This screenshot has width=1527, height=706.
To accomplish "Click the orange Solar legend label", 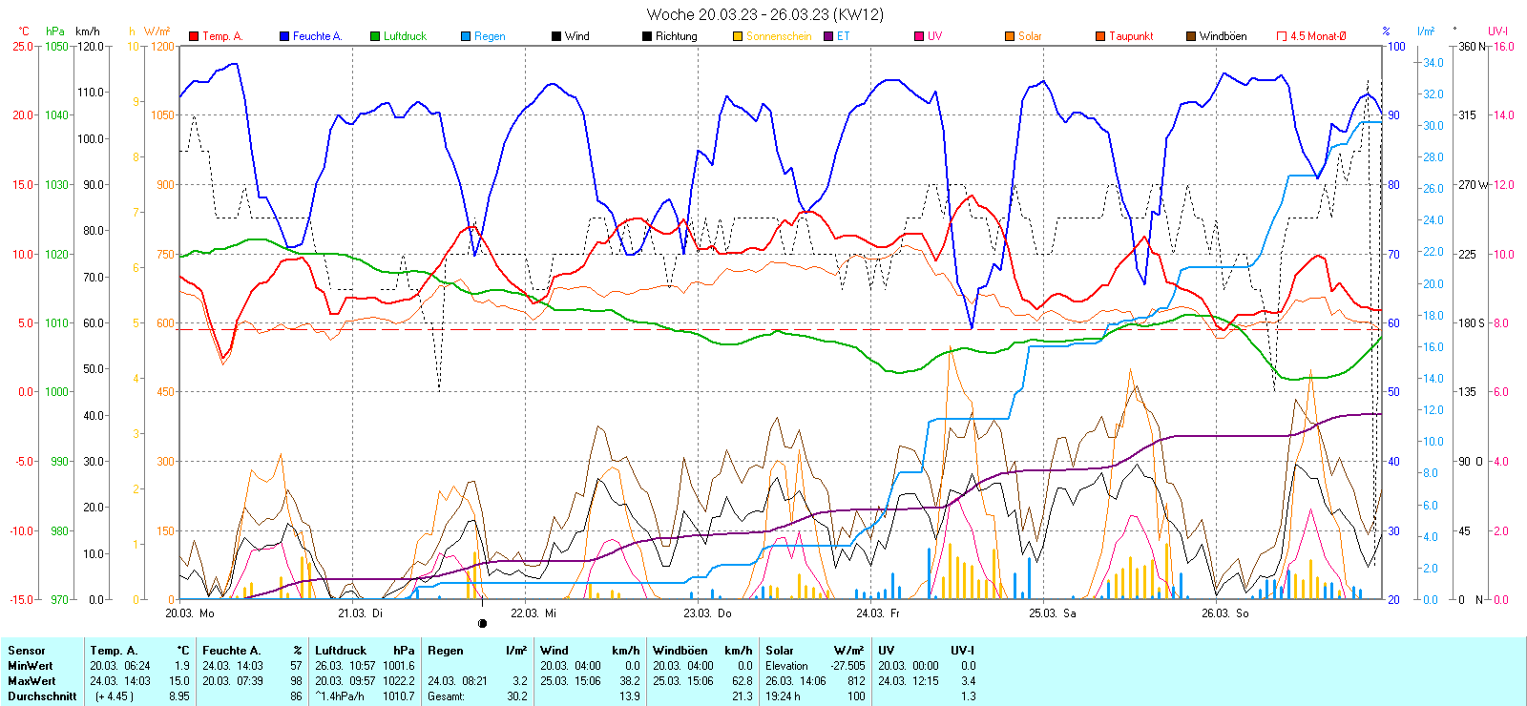I will tap(1030, 36).
